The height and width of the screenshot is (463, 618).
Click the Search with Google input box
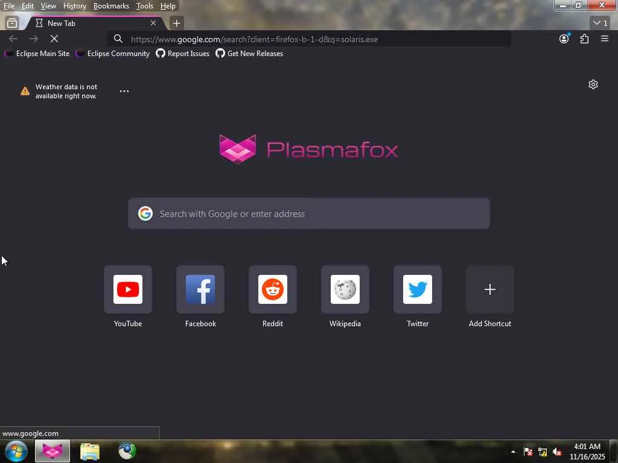click(309, 213)
